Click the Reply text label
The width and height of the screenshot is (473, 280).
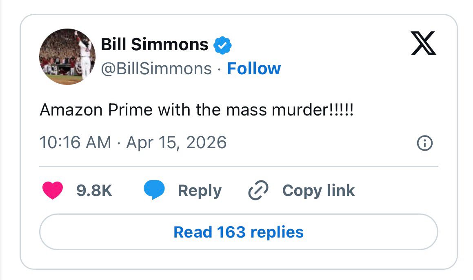(200, 191)
